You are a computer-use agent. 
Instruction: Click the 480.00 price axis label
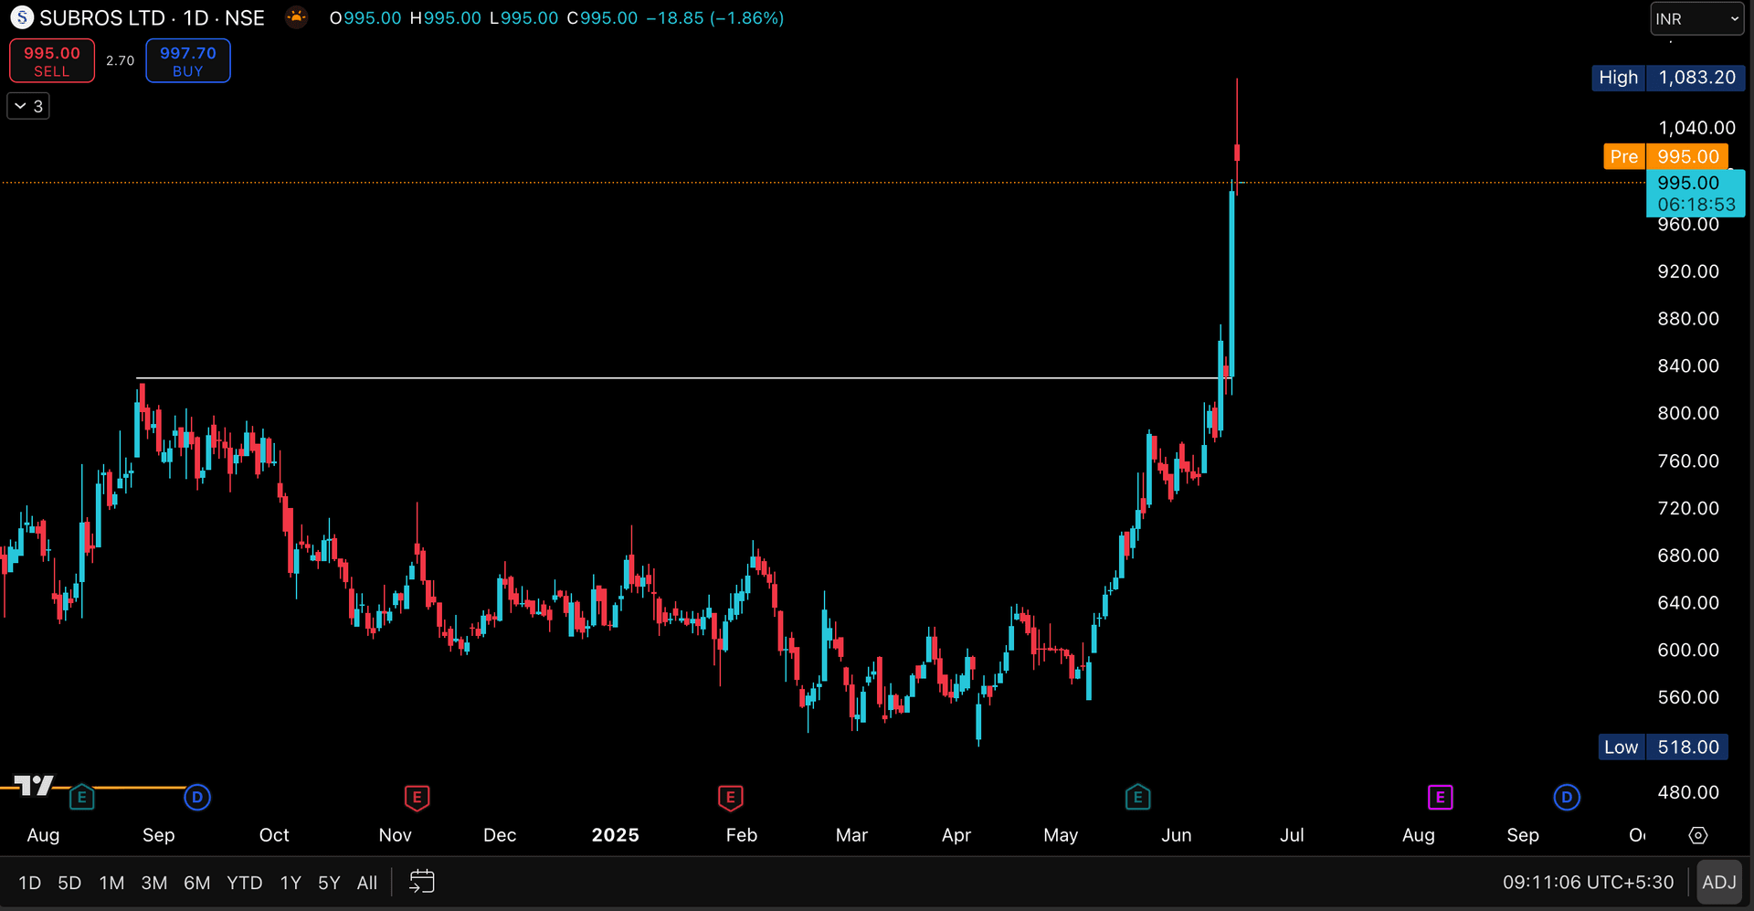click(1688, 792)
